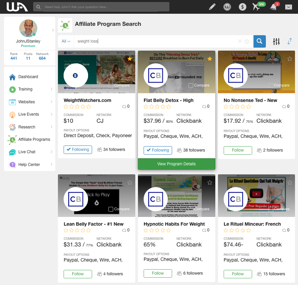Click the top help search field

click(x=101, y=7)
